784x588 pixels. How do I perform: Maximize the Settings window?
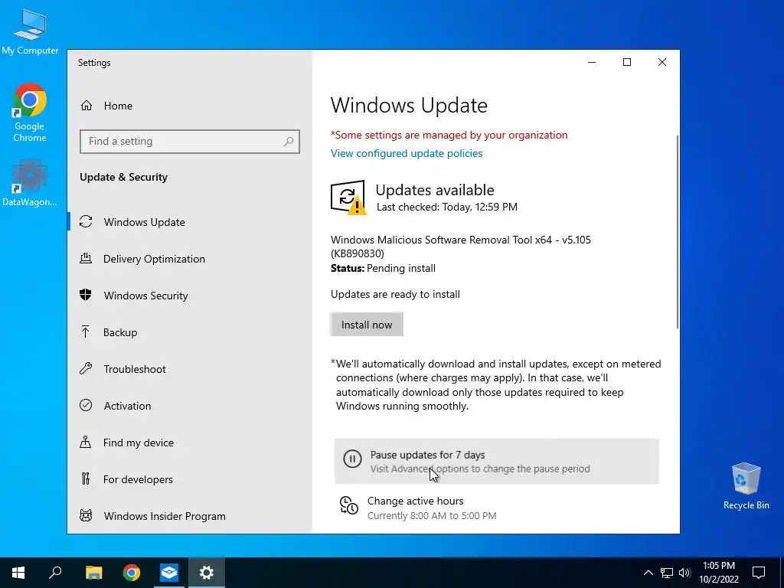[626, 62]
